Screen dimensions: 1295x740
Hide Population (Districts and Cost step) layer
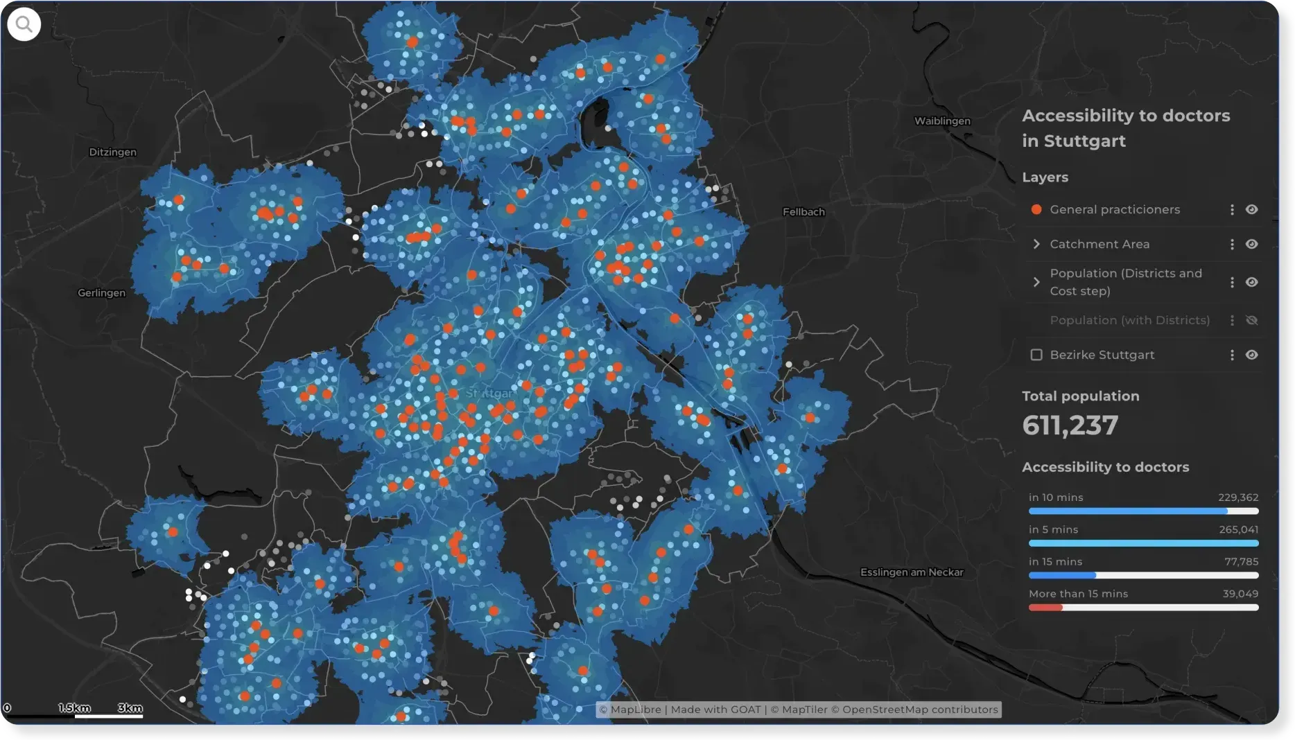[x=1251, y=282]
